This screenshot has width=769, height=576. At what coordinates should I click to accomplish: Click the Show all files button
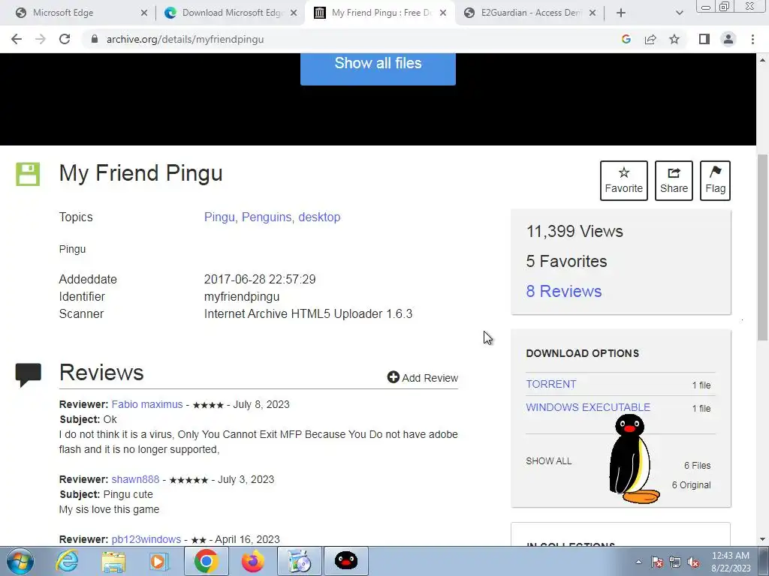tap(378, 68)
